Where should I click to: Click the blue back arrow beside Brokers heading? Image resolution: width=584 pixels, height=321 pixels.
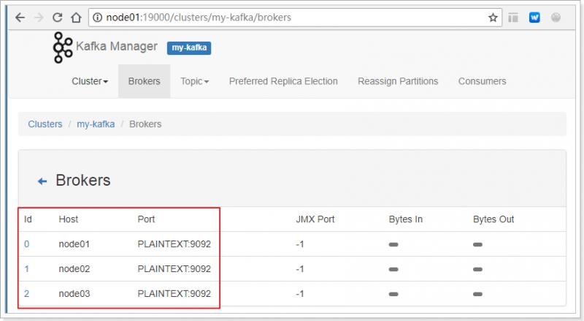(42, 181)
